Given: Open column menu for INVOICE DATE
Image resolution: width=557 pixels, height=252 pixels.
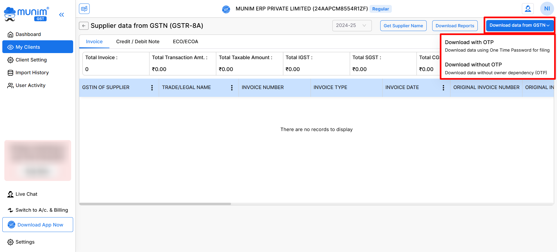Looking at the screenshot, I should tap(443, 88).
